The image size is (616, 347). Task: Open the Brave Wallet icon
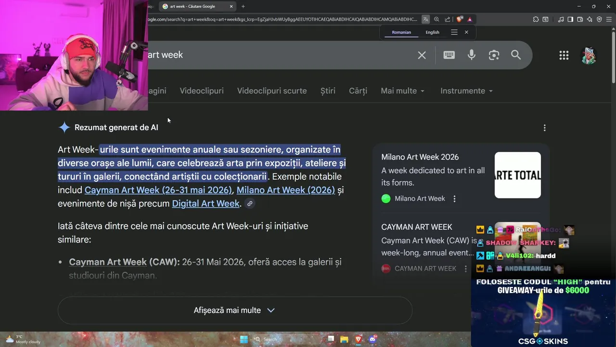[x=580, y=19]
